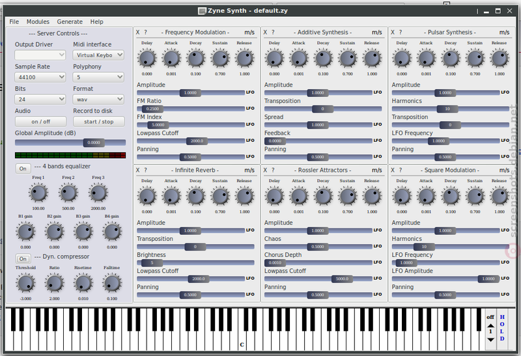The image size is (521, 356).
Task: Open the Help menu
Action: click(96, 21)
